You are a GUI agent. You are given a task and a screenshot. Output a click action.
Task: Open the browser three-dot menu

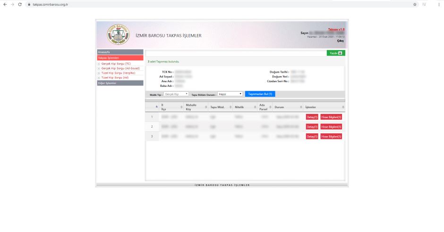pyautogui.click(x=439, y=5)
